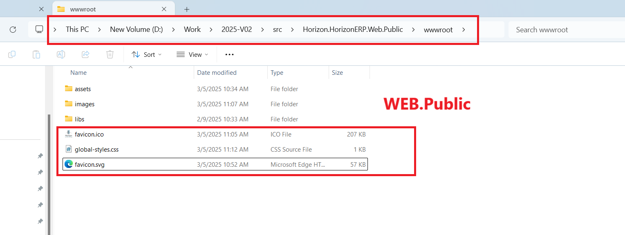Go to This PC breadcrumb
Screen dimensions: 625x235
(77, 29)
